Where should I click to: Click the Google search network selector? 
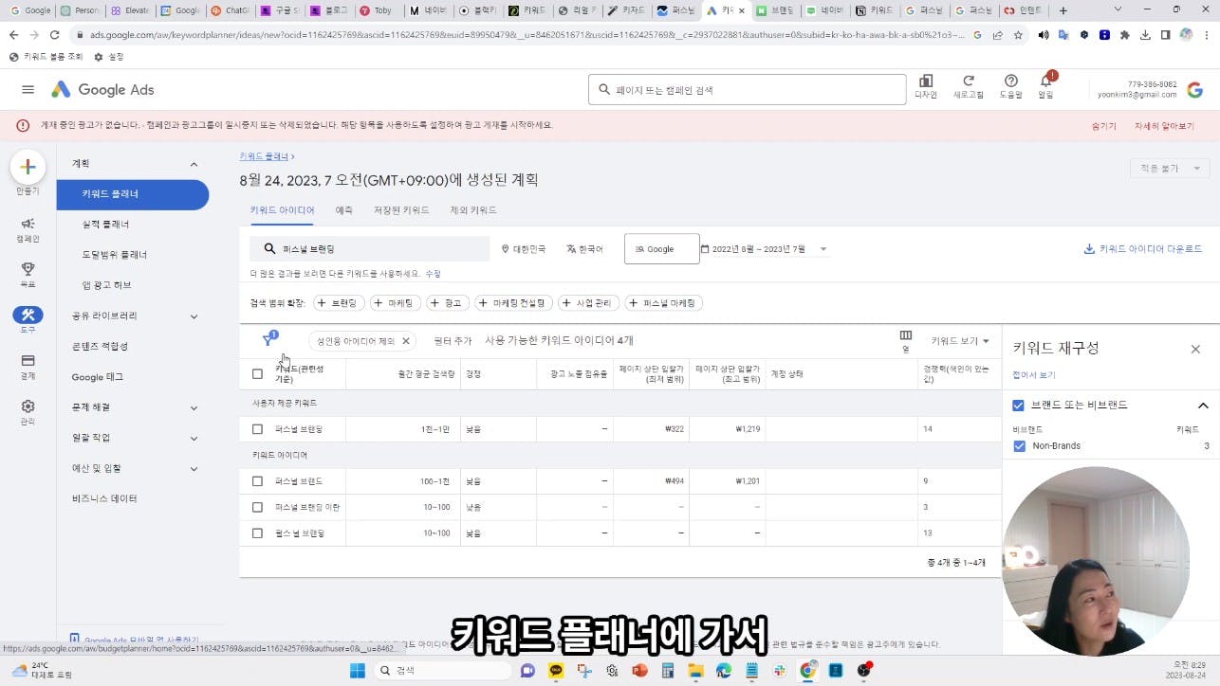pyautogui.click(x=662, y=249)
